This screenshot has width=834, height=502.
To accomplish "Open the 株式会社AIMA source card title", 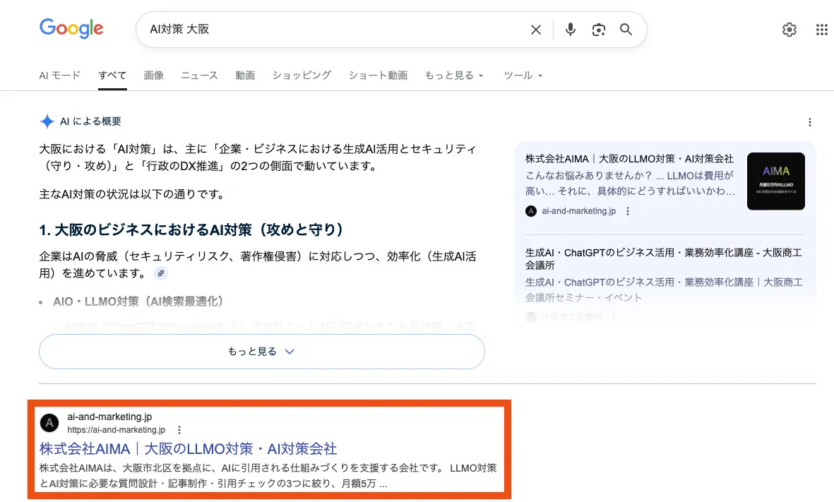I will click(x=629, y=158).
